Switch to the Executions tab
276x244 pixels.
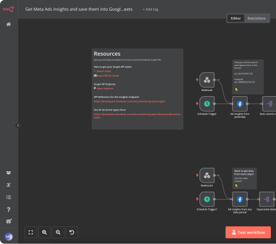[257, 18]
